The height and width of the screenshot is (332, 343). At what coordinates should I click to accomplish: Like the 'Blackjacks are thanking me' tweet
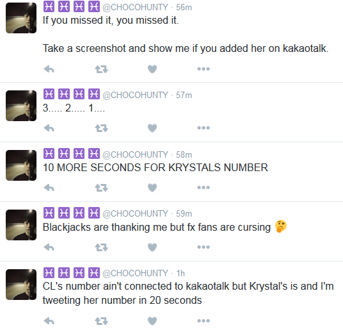(152, 247)
